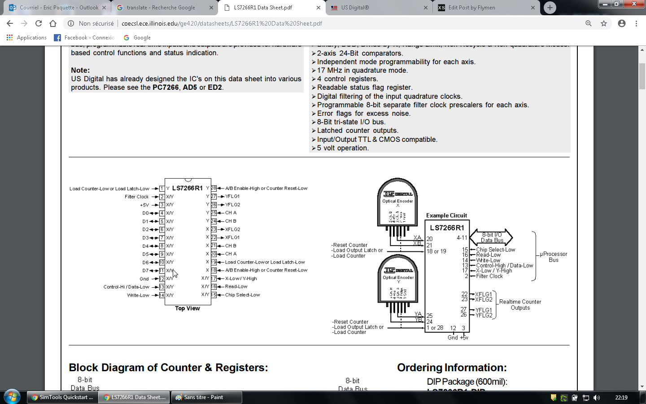The height and width of the screenshot is (404, 646).
Task: Click the power plug tray icon
Action: tap(575, 398)
